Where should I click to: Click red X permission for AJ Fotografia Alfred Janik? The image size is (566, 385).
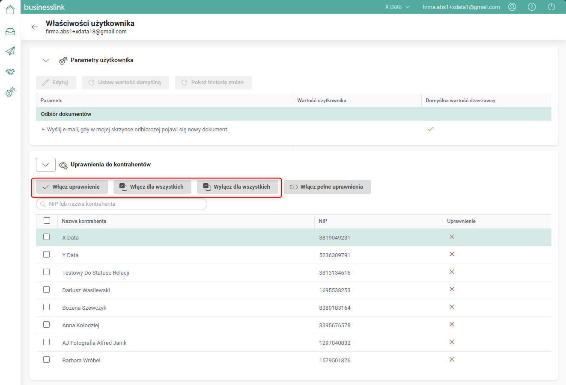[x=452, y=342]
